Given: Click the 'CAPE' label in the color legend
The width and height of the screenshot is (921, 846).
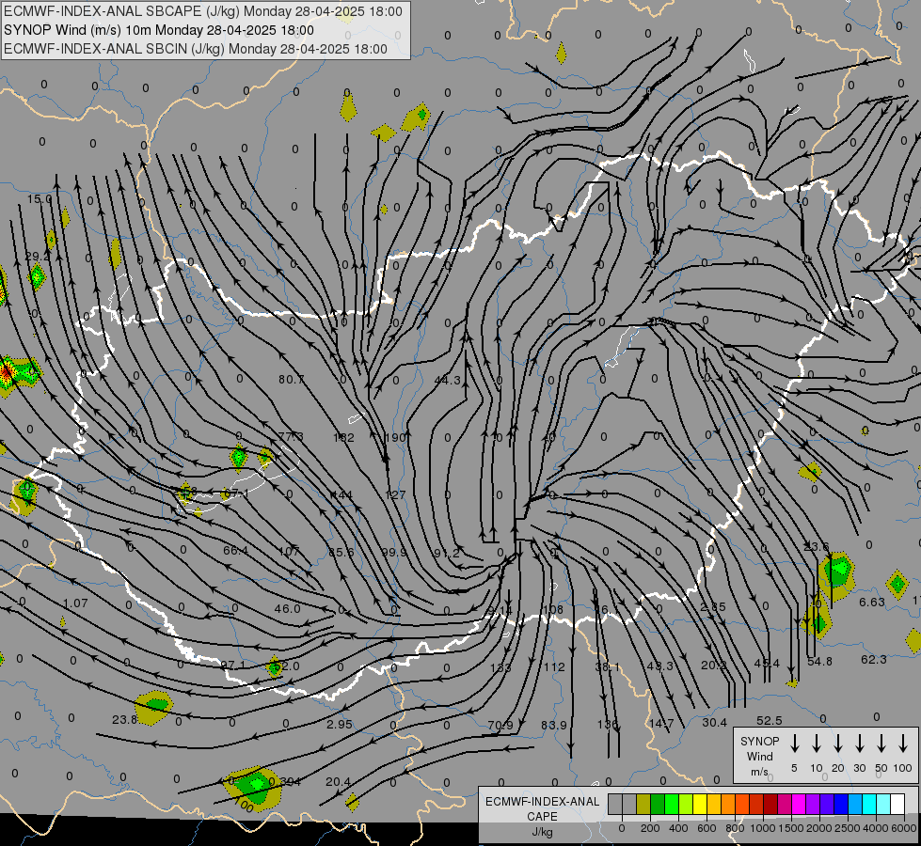Looking at the screenshot, I should click(x=542, y=816).
